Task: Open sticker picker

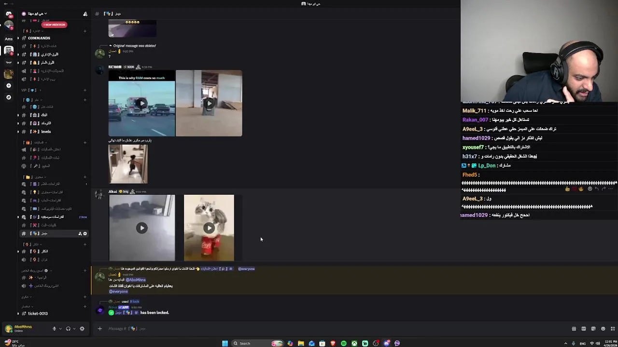Action: pos(593,329)
